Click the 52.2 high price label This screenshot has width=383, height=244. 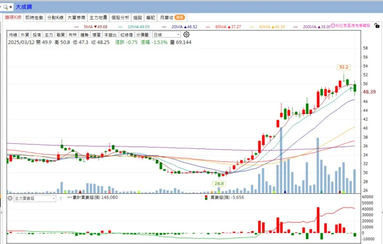coord(344,67)
